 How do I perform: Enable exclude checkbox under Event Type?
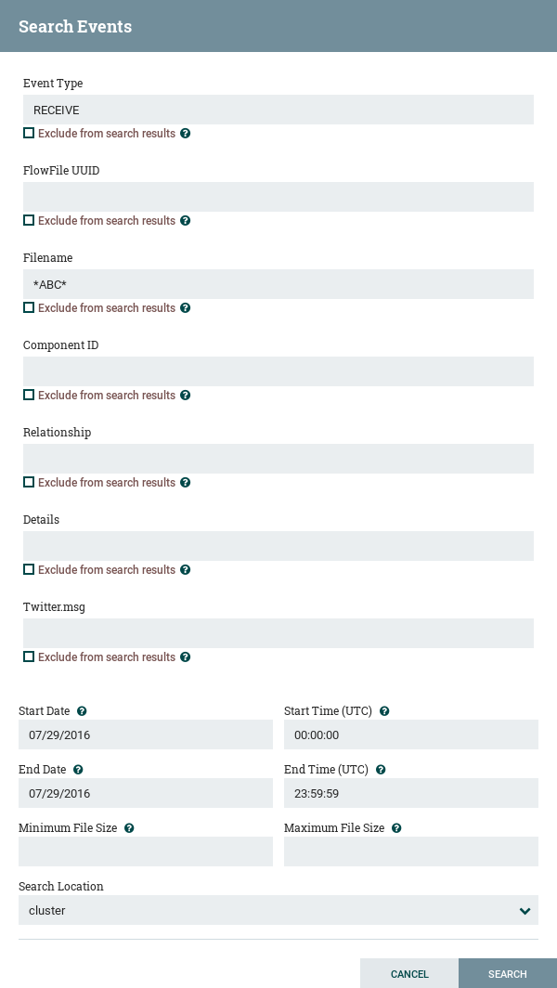(29, 133)
